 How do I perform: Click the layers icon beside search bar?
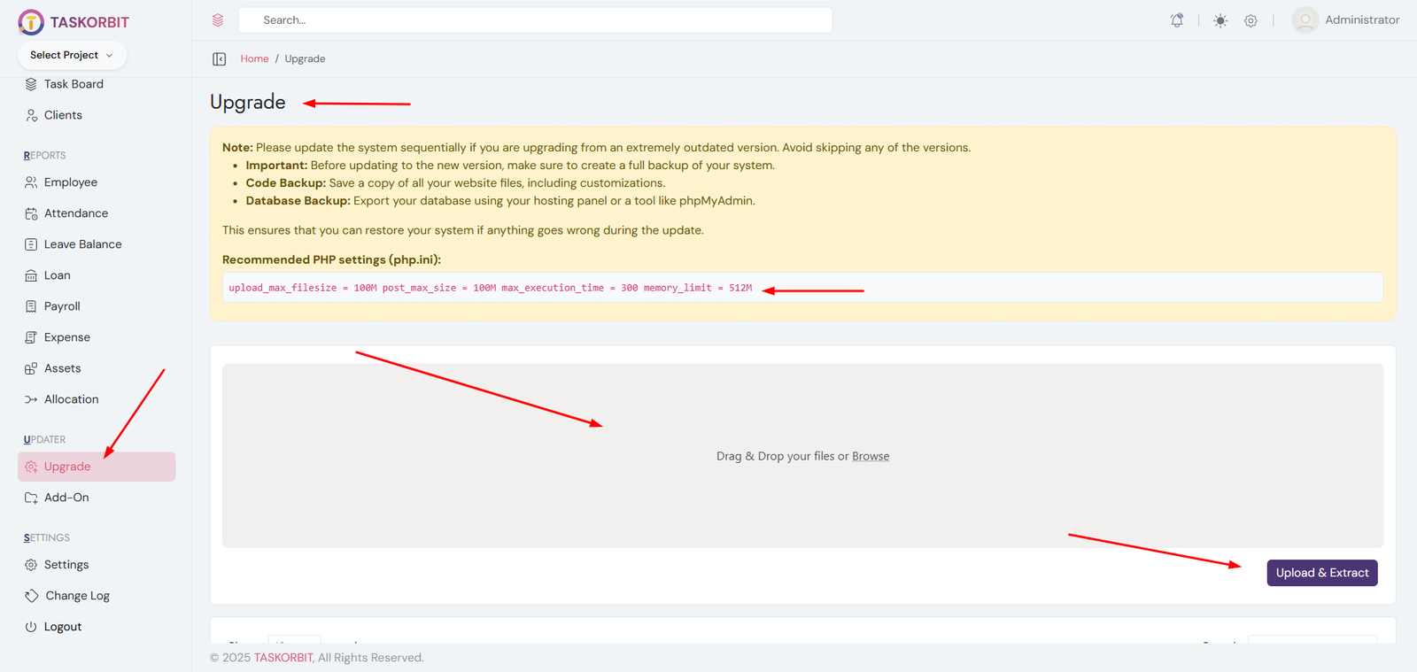click(x=218, y=20)
